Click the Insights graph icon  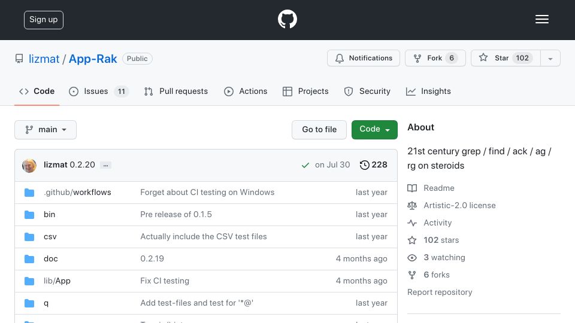(411, 92)
